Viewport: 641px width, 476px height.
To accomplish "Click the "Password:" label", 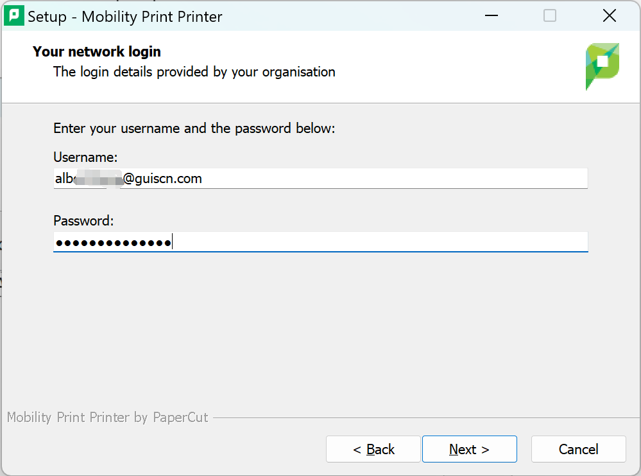I will coord(83,221).
